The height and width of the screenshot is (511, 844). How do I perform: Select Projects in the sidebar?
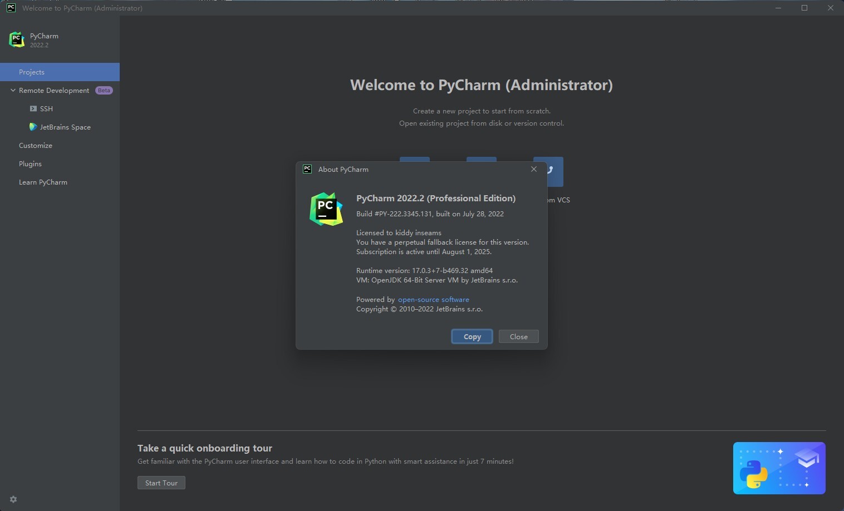(x=31, y=72)
